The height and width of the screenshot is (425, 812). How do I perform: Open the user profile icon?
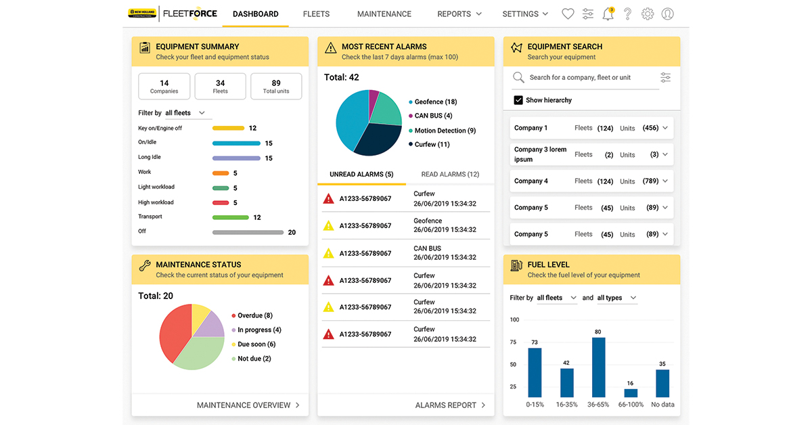[x=668, y=14]
